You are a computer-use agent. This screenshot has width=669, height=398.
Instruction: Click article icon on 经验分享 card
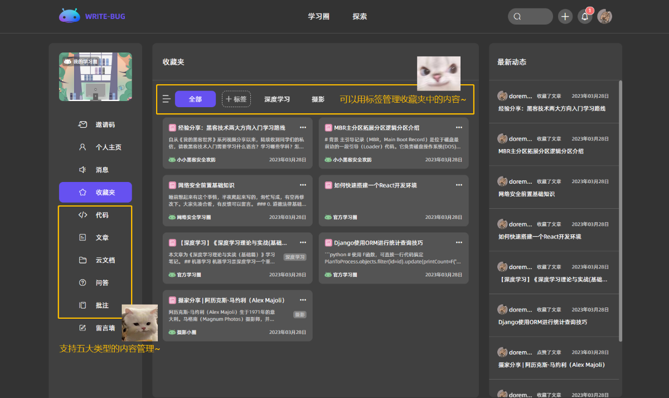click(172, 128)
